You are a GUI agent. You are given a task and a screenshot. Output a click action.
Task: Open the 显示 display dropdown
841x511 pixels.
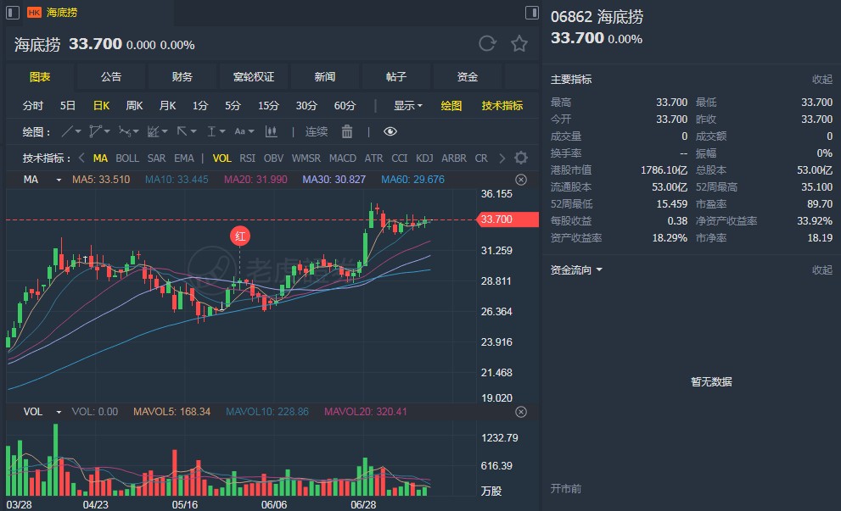tap(407, 106)
